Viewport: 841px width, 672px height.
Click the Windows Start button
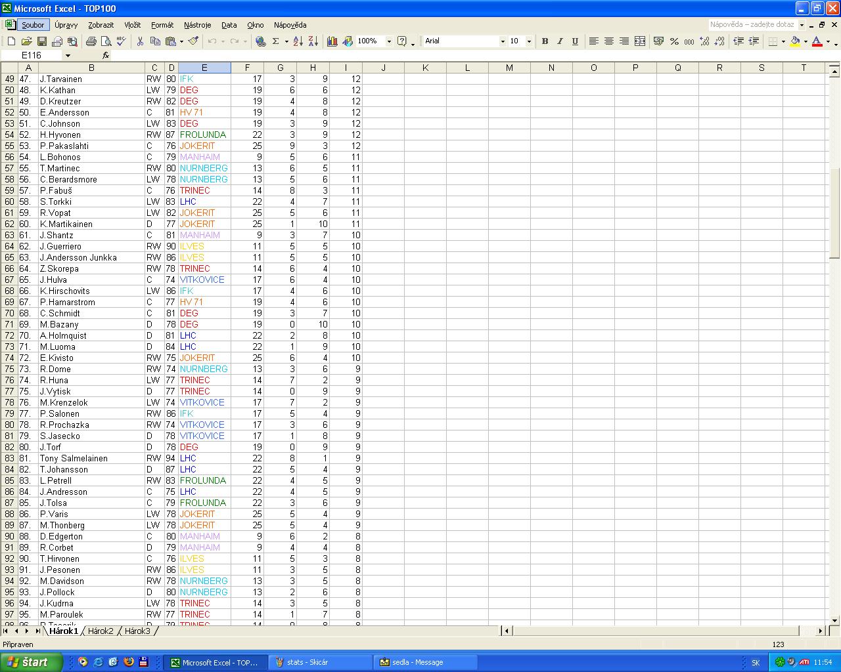click(x=32, y=662)
